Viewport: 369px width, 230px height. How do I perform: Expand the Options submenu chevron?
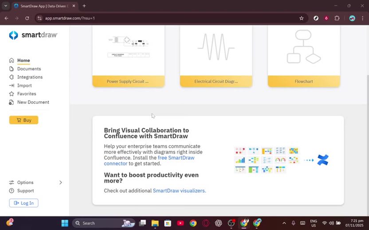point(60,182)
